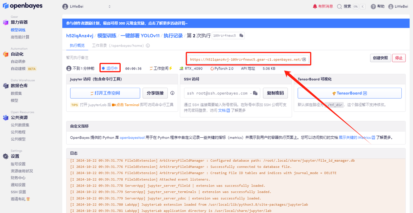The width and height of the screenshot is (413, 213).
Task: Click the Automation rocket icon in the sidebar
Action: (x=5, y=54)
